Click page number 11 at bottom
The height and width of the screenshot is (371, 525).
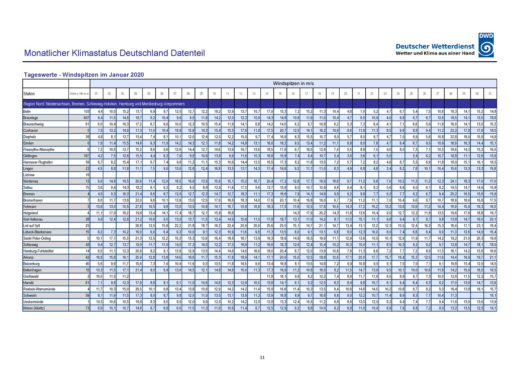[x=262, y=357]
